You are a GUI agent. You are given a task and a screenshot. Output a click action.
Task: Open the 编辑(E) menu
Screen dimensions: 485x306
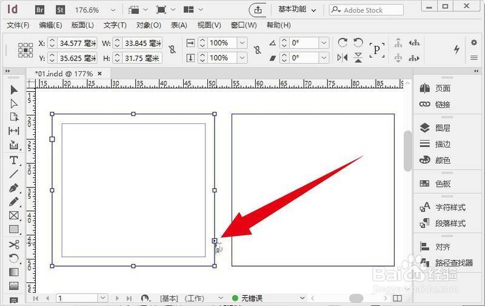(51, 25)
